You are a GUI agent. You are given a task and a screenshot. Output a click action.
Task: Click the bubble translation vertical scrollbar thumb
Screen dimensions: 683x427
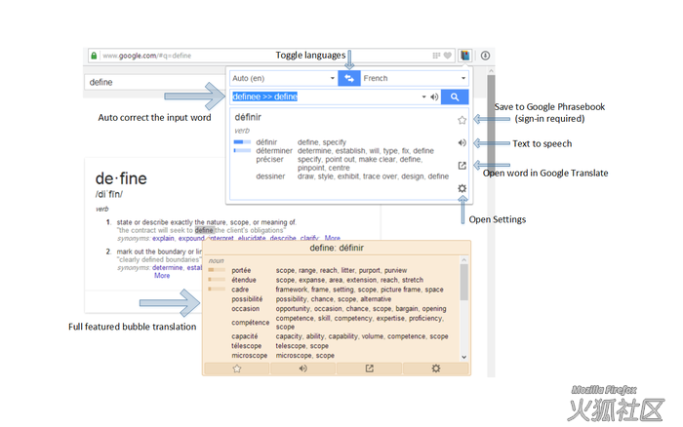click(463, 282)
